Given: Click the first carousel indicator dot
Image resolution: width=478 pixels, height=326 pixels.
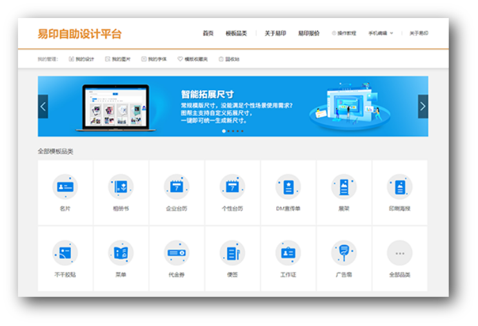Looking at the screenshot, I should [224, 131].
